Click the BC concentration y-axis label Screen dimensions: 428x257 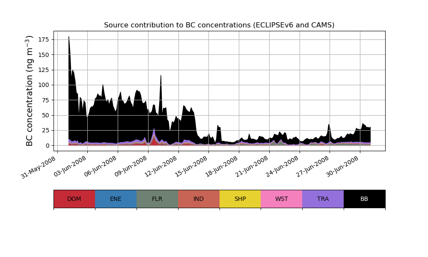coord(29,91)
